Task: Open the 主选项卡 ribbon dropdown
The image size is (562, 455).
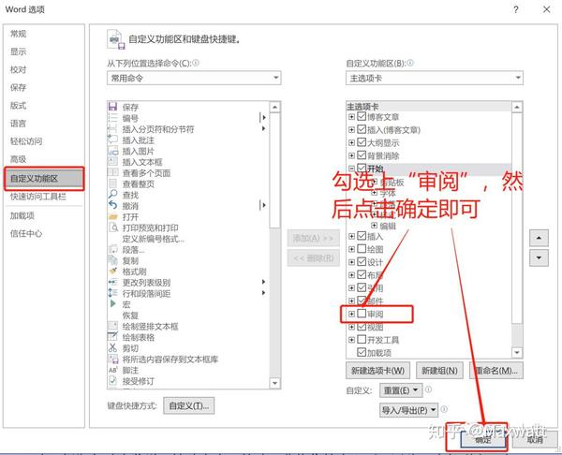Action: tap(435, 78)
